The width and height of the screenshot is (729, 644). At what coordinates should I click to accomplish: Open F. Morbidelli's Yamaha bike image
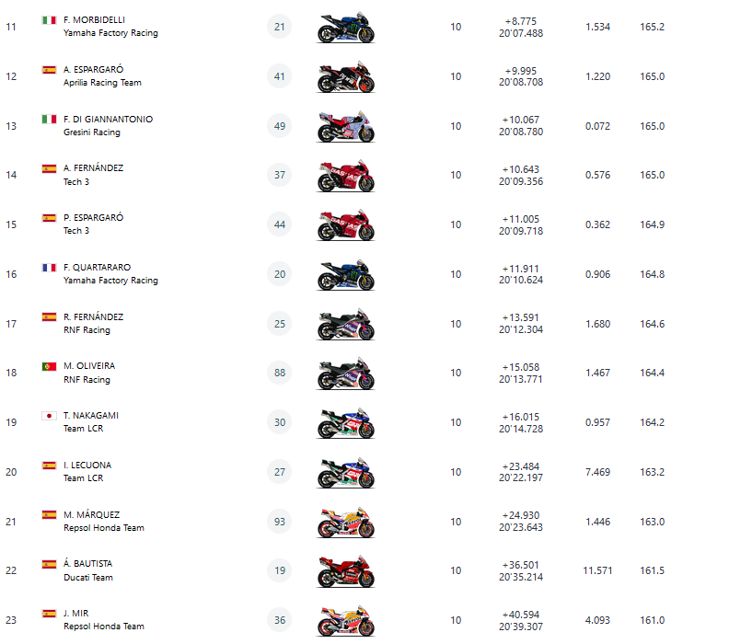[346, 28]
